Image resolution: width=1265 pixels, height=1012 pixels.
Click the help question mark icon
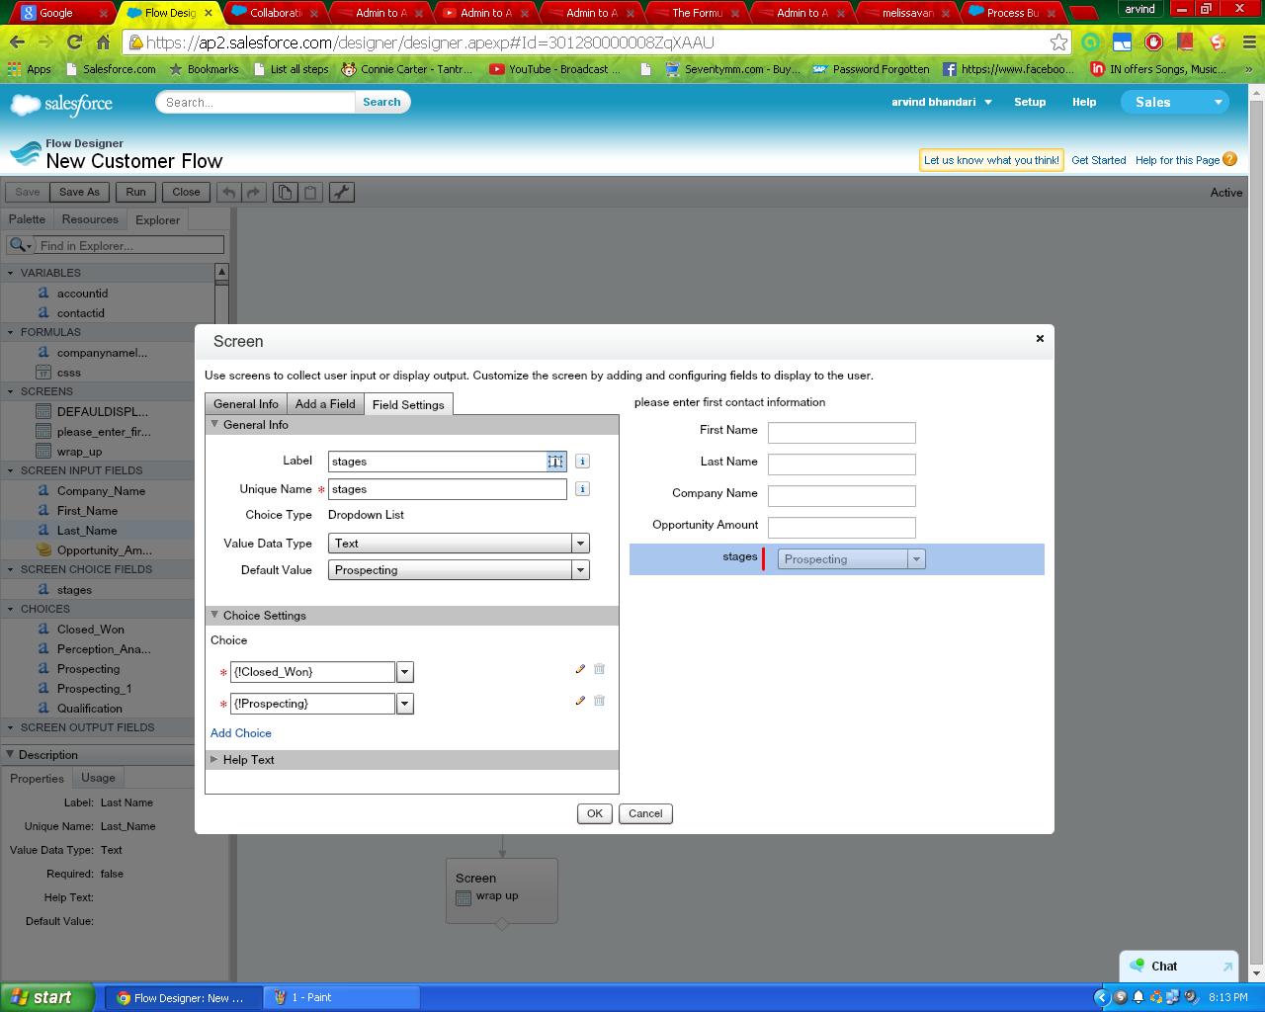coord(1230,159)
